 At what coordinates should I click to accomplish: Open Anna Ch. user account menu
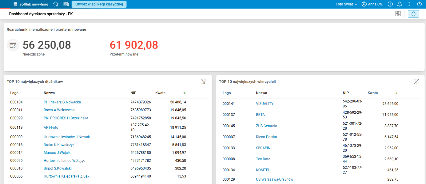pyautogui.click(x=373, y=4)
